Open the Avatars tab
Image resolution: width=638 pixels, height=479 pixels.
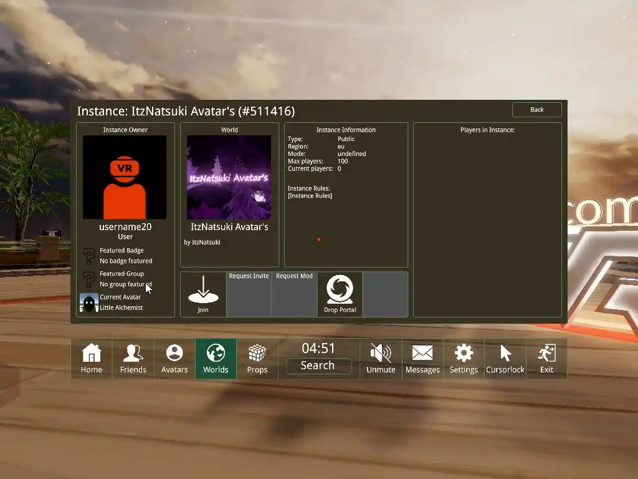pyautogui.click(x=174, y=359)
